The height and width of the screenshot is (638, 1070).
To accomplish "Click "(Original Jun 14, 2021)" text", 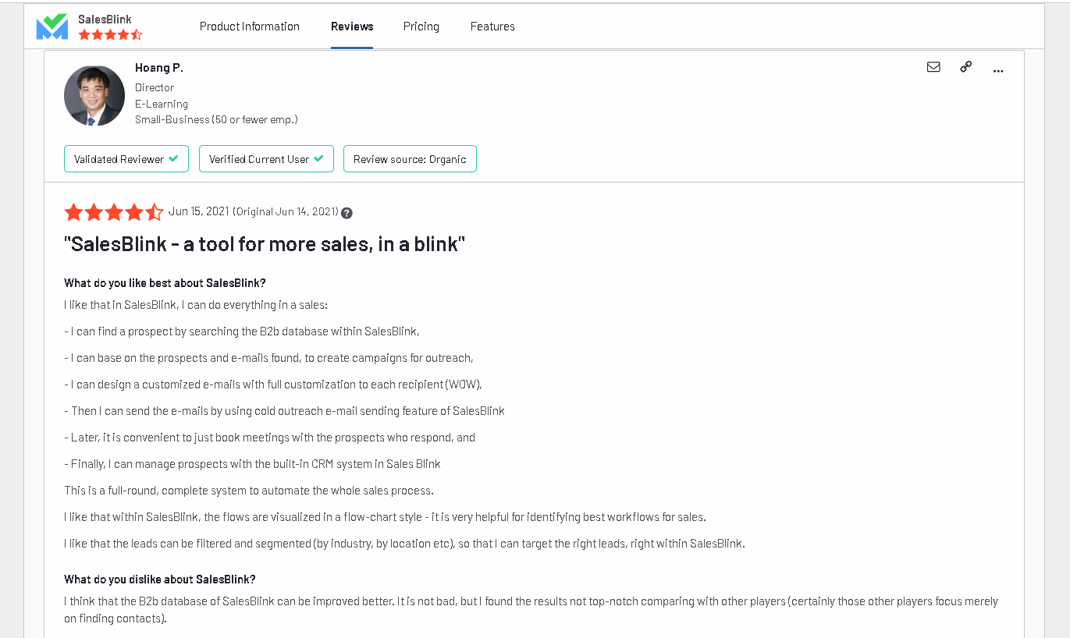I will tap(286, 211).
